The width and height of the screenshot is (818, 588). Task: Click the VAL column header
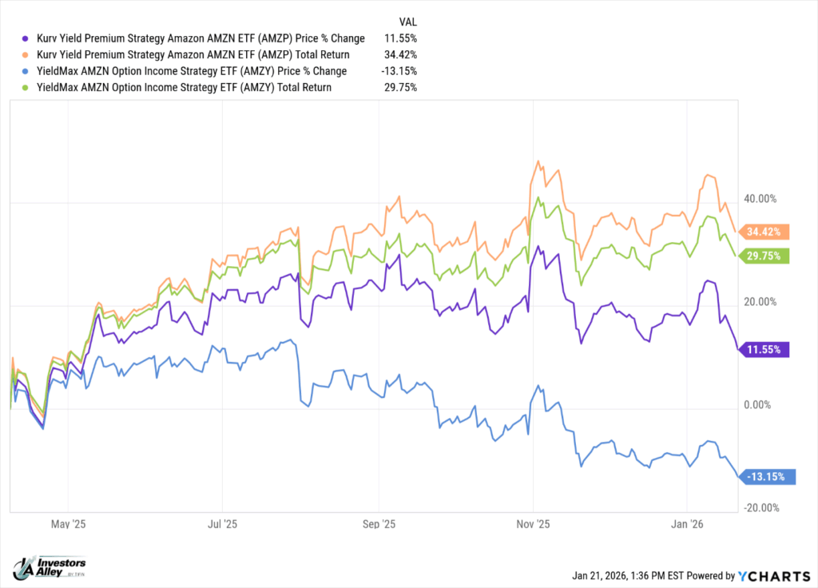point(407,22)
